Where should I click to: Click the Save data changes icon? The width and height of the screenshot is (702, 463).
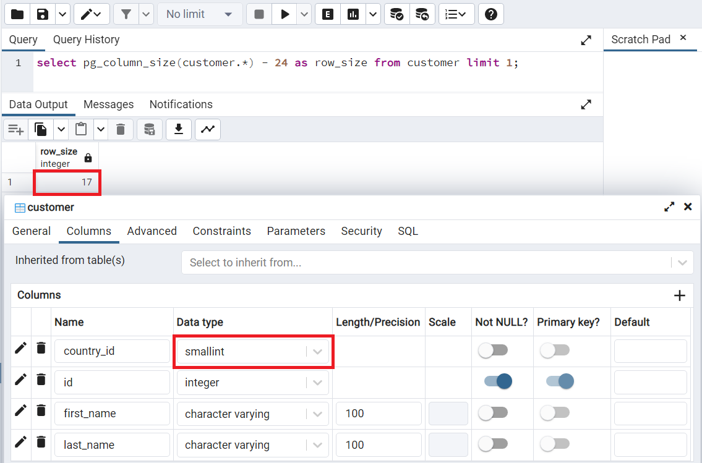(150, 130)
